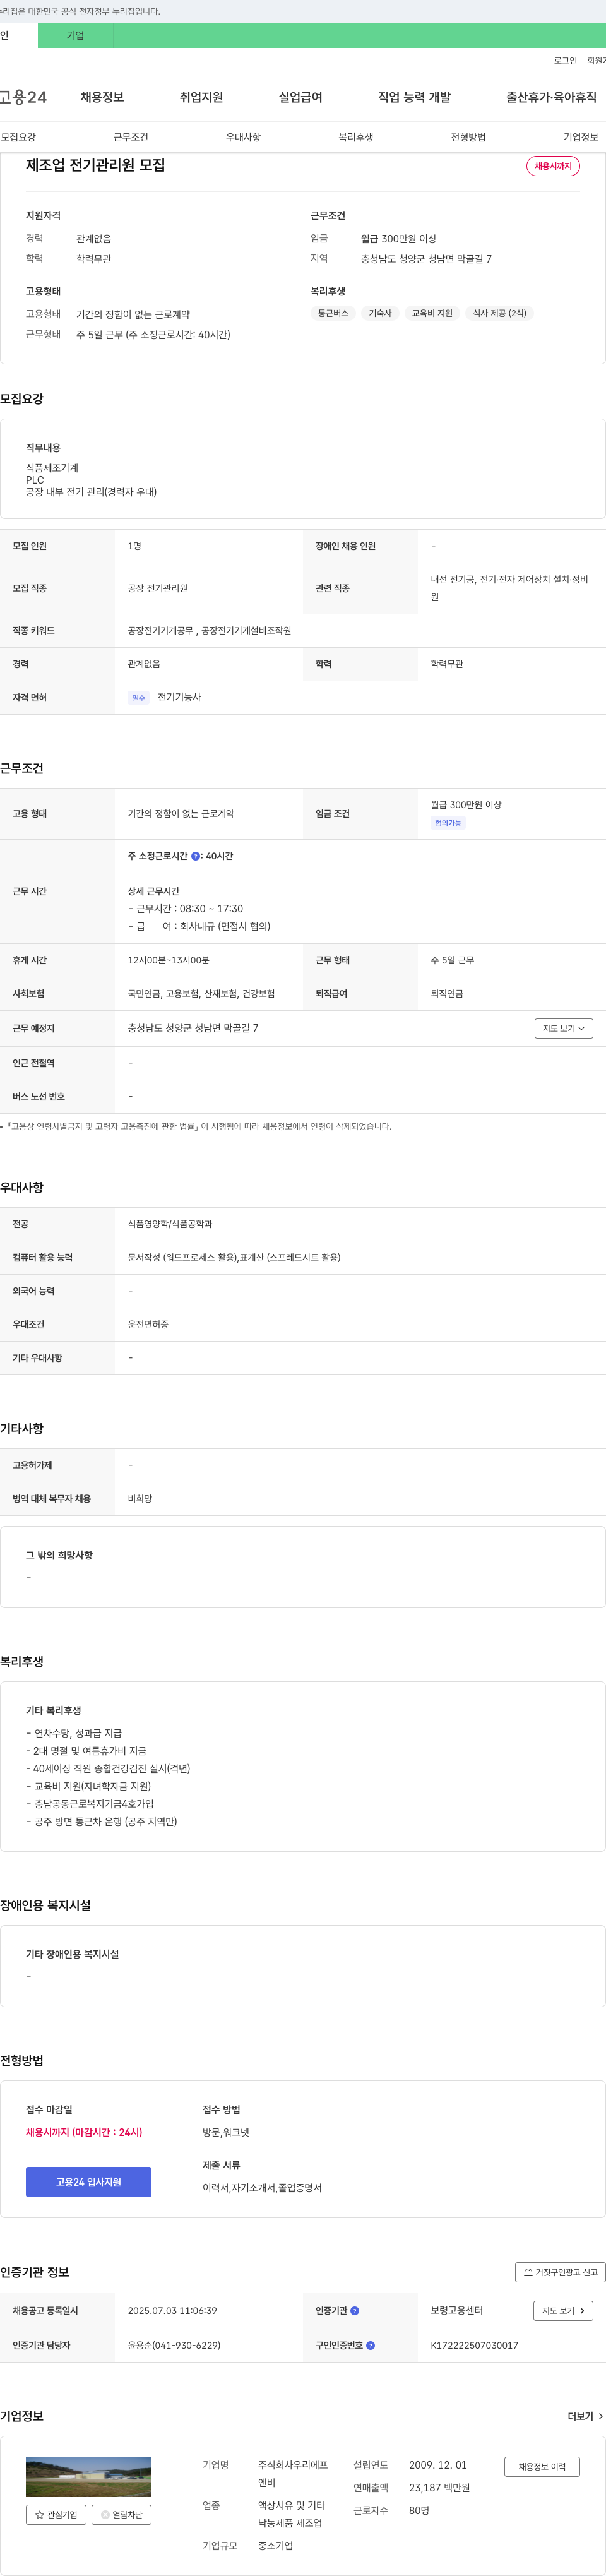Image resolution: width=606 pixels, height=2576 pixels.
Task: Click the circle-x icon on 열람차단
Action: tap(105, 2514)
